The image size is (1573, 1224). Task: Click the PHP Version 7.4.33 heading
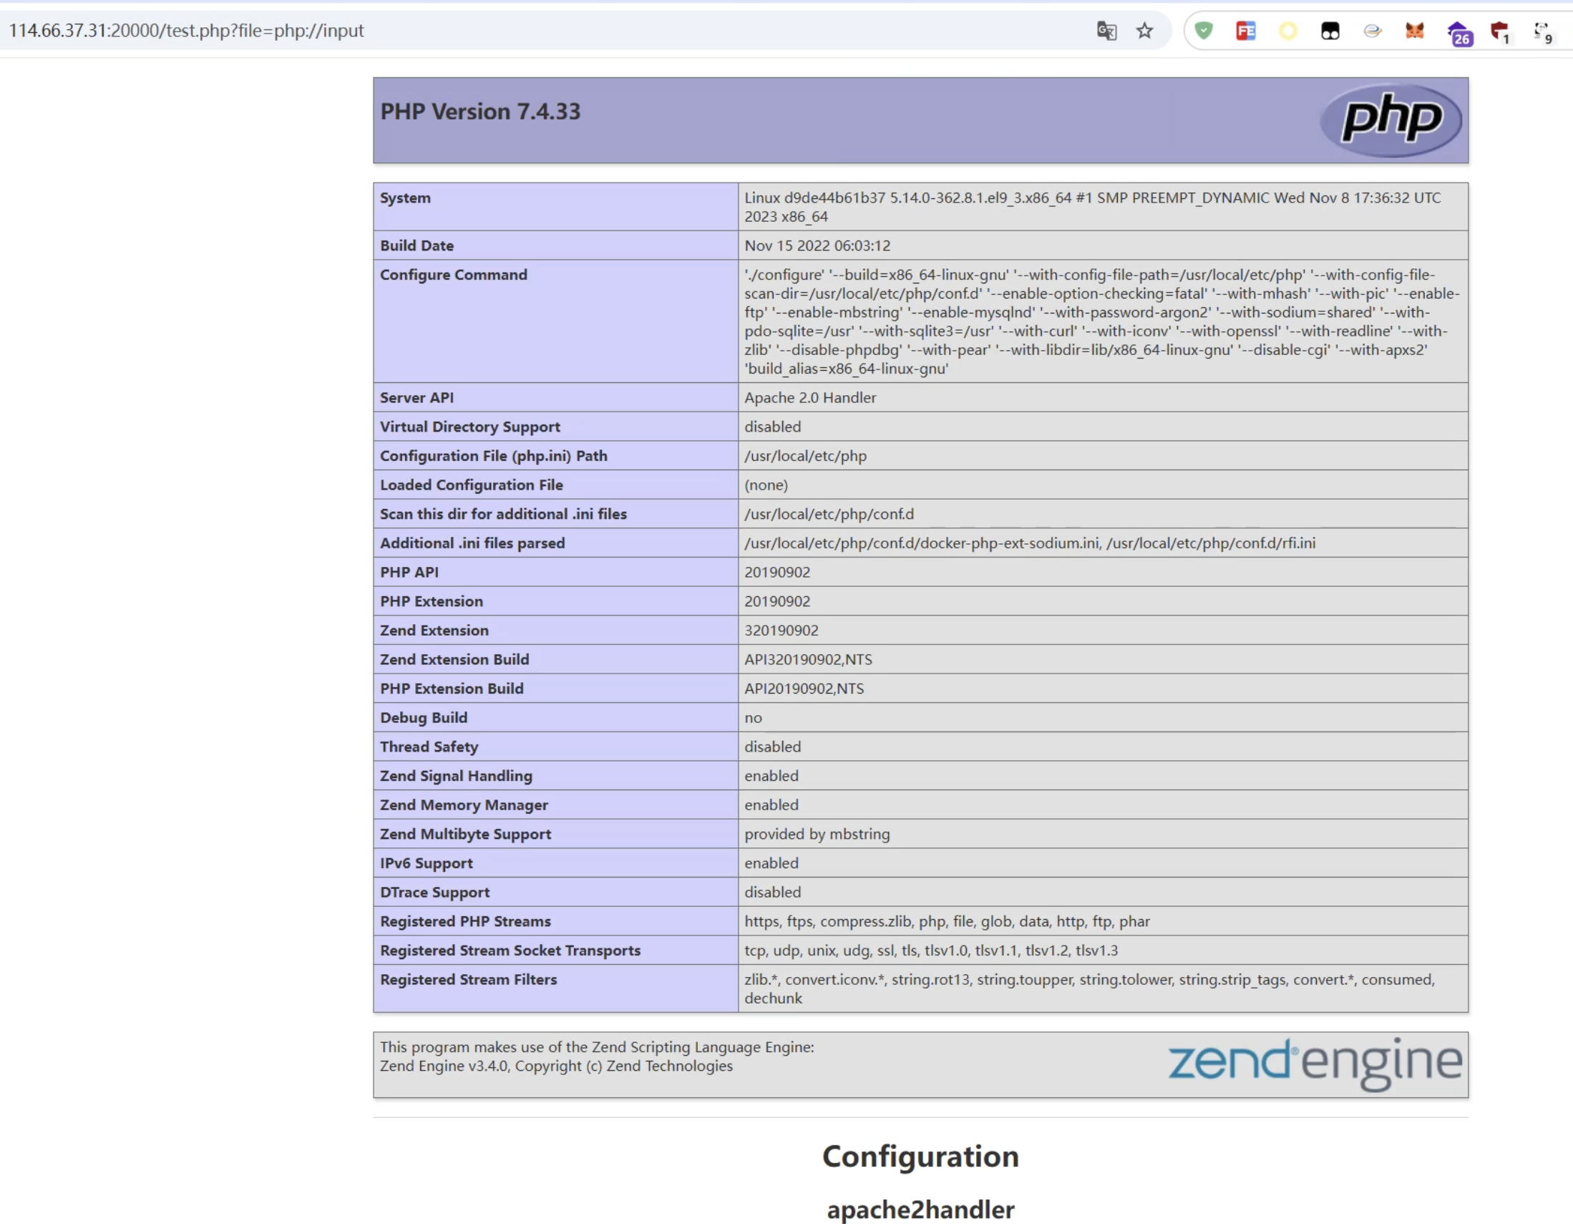479,112
